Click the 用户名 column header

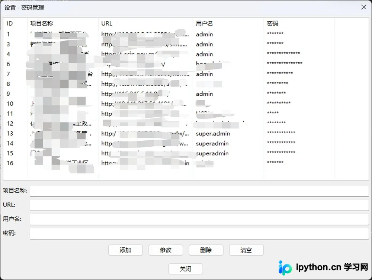tap(228, 23)
